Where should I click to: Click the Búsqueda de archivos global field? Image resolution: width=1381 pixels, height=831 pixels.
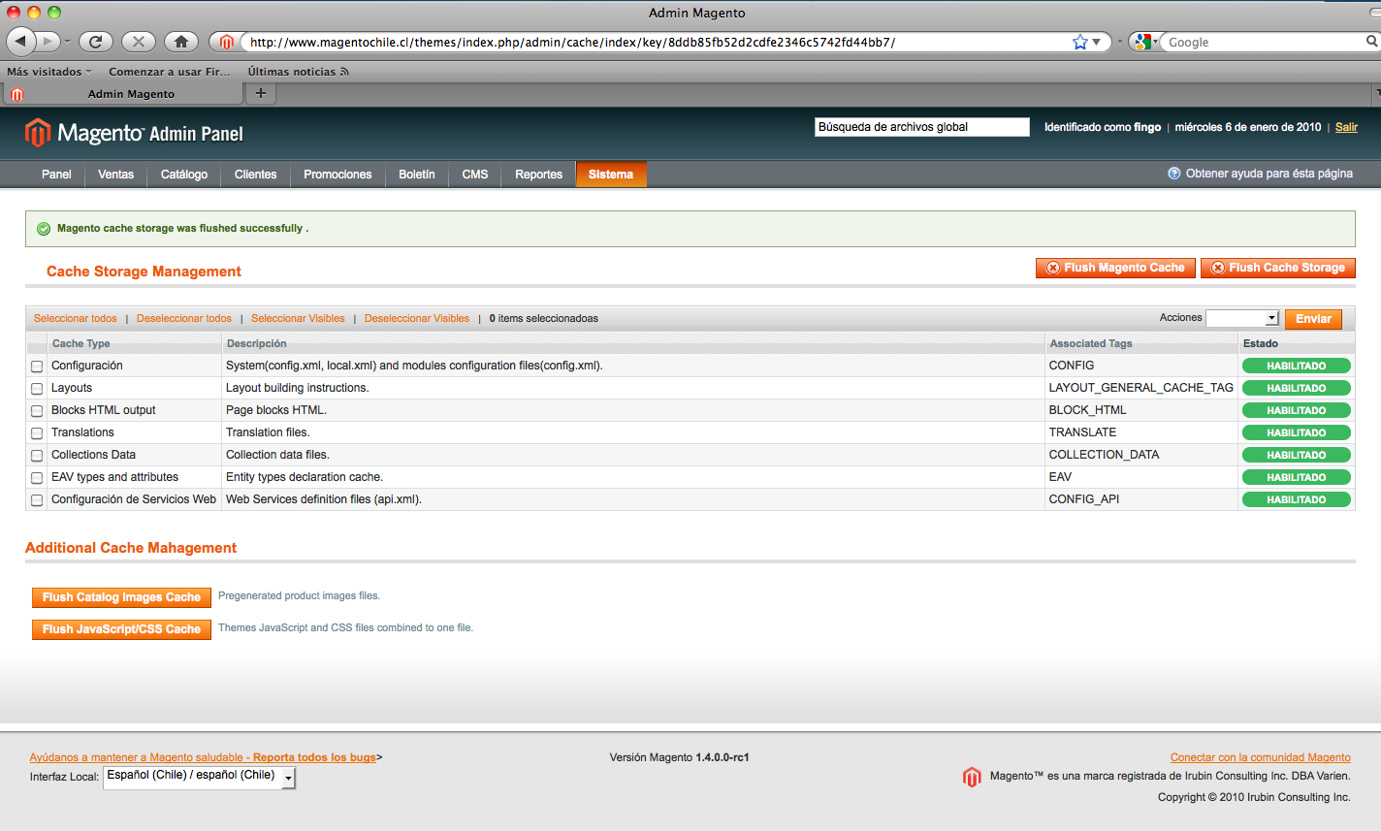click(921, 127)
